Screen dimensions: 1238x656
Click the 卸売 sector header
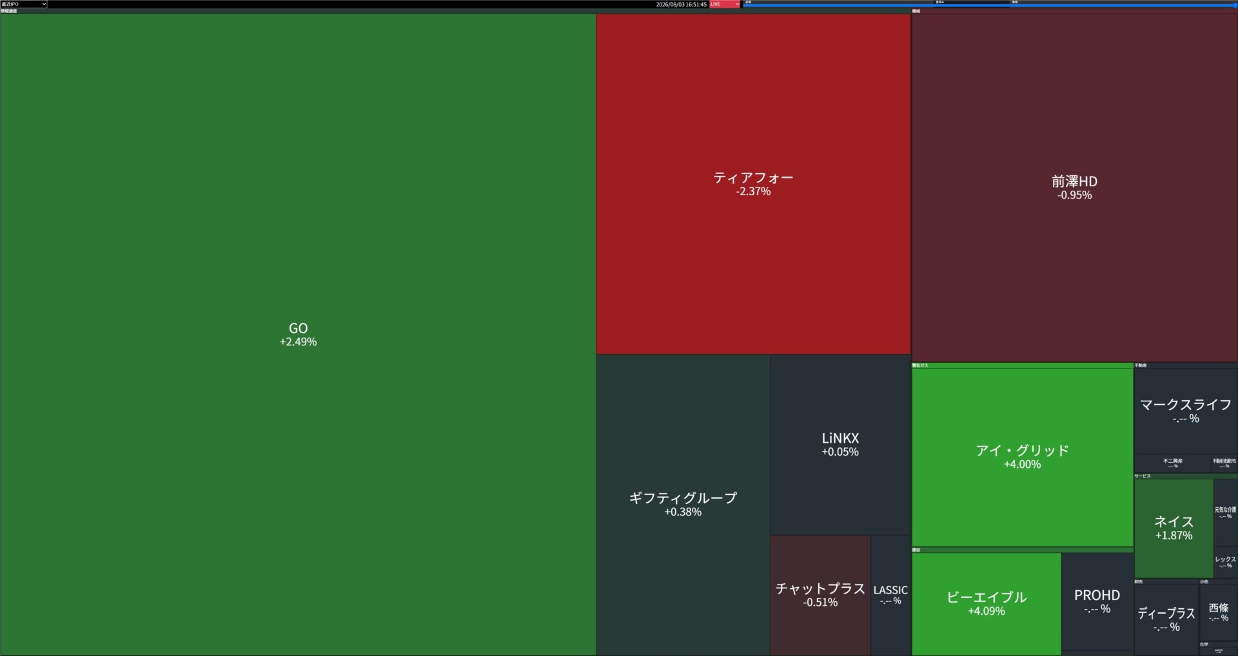pyautogui.click(x=1166, y=582)
